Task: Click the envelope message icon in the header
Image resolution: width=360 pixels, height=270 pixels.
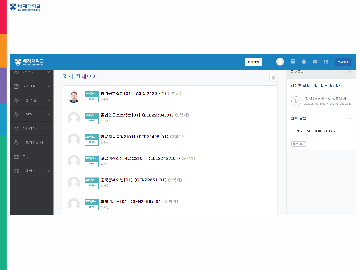Action: click(315, 62)
